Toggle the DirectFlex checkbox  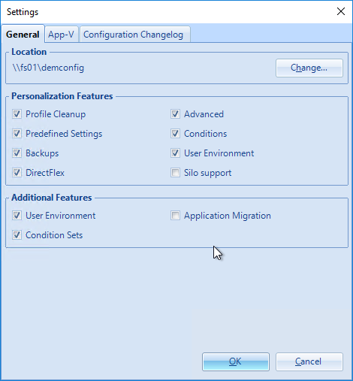17,173
